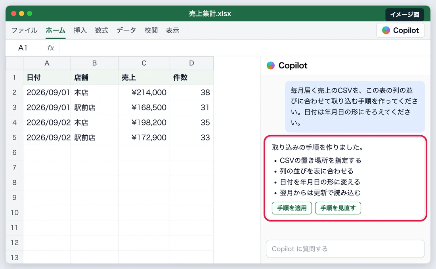
Task: Select the cell showing 35
Action: [x=191, y=122]
